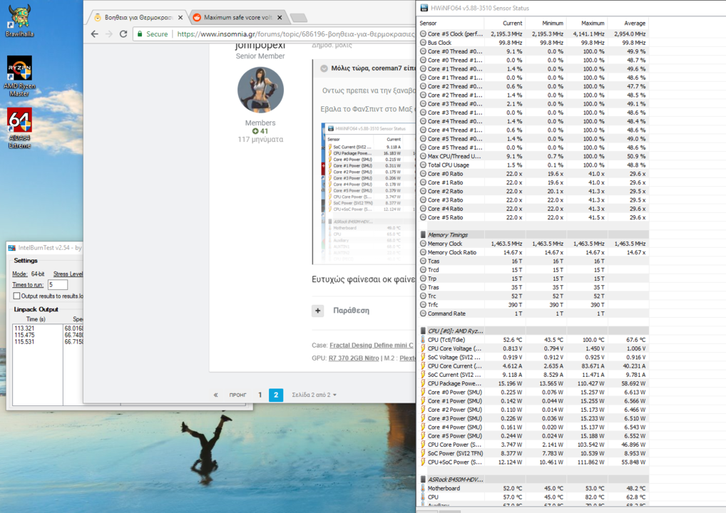Open a new Chrome tab
Screen dimensions: 726x513
[x=299, y=18]
